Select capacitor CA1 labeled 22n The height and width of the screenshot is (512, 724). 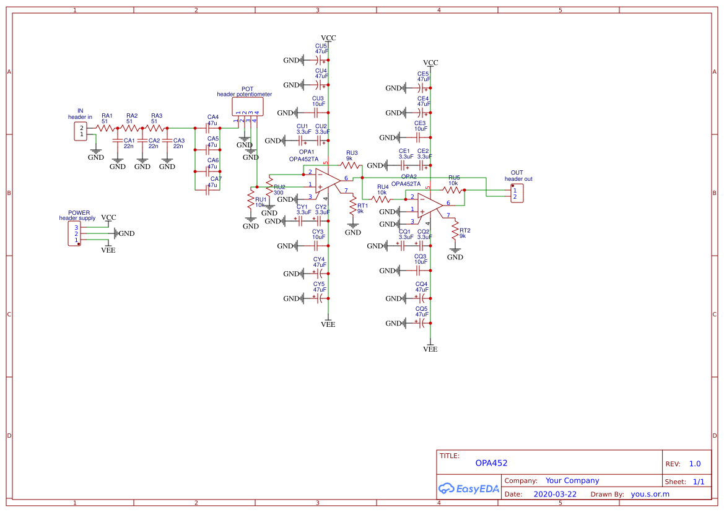[x=117, y=141]
